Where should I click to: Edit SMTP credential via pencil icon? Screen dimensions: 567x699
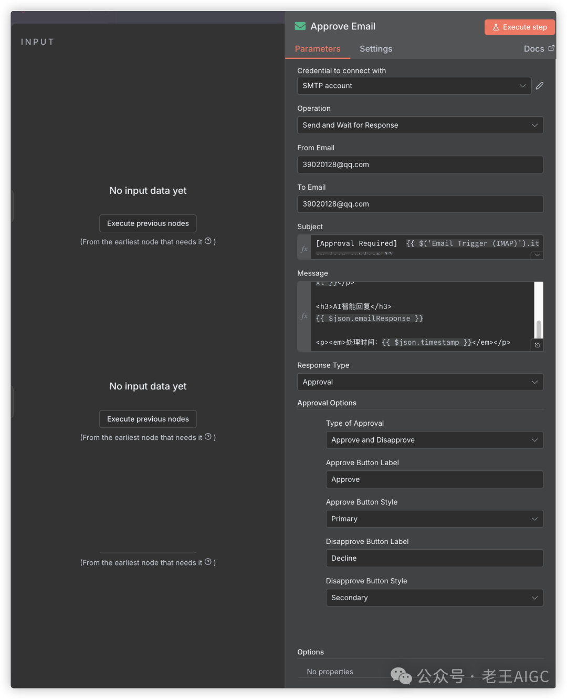[x=540, y=86]
